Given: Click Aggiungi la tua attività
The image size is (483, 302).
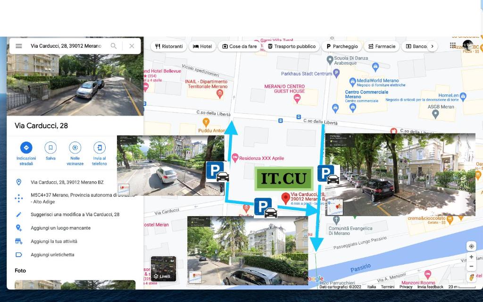Looking at the screenshot, I should pos(54,241).
